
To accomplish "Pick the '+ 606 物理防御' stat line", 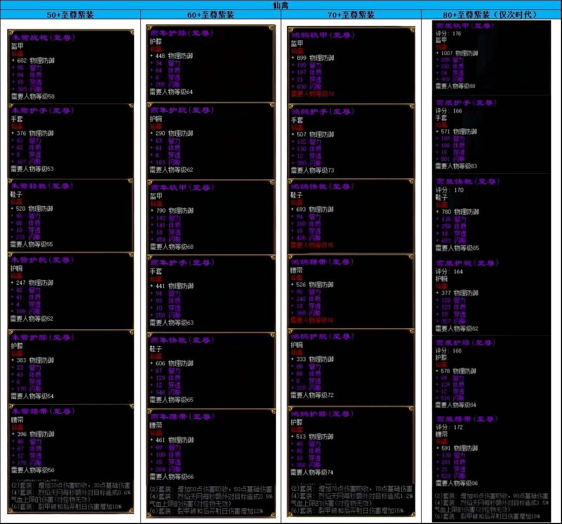I will [172, 363].
